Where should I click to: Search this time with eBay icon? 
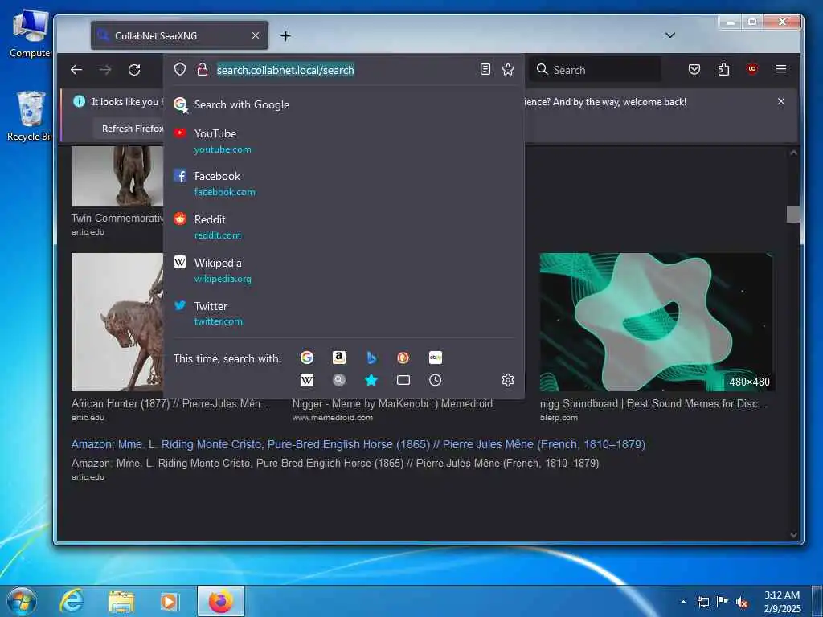point(435,358)
